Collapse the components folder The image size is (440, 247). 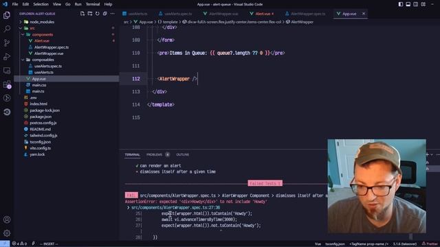click(x=23, y=35)
